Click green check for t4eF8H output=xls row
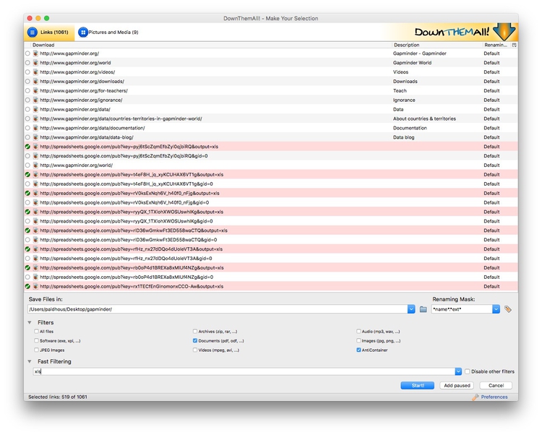542x435 pixels. (27, 174)
